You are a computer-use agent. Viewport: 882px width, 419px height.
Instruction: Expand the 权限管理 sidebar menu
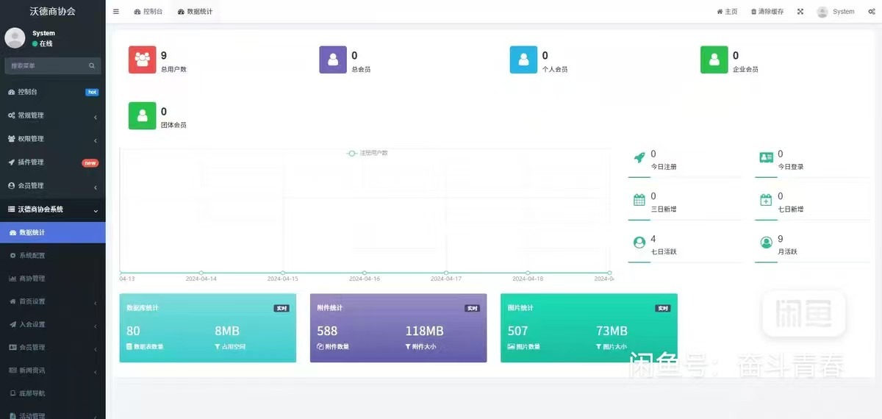[51, 139]
